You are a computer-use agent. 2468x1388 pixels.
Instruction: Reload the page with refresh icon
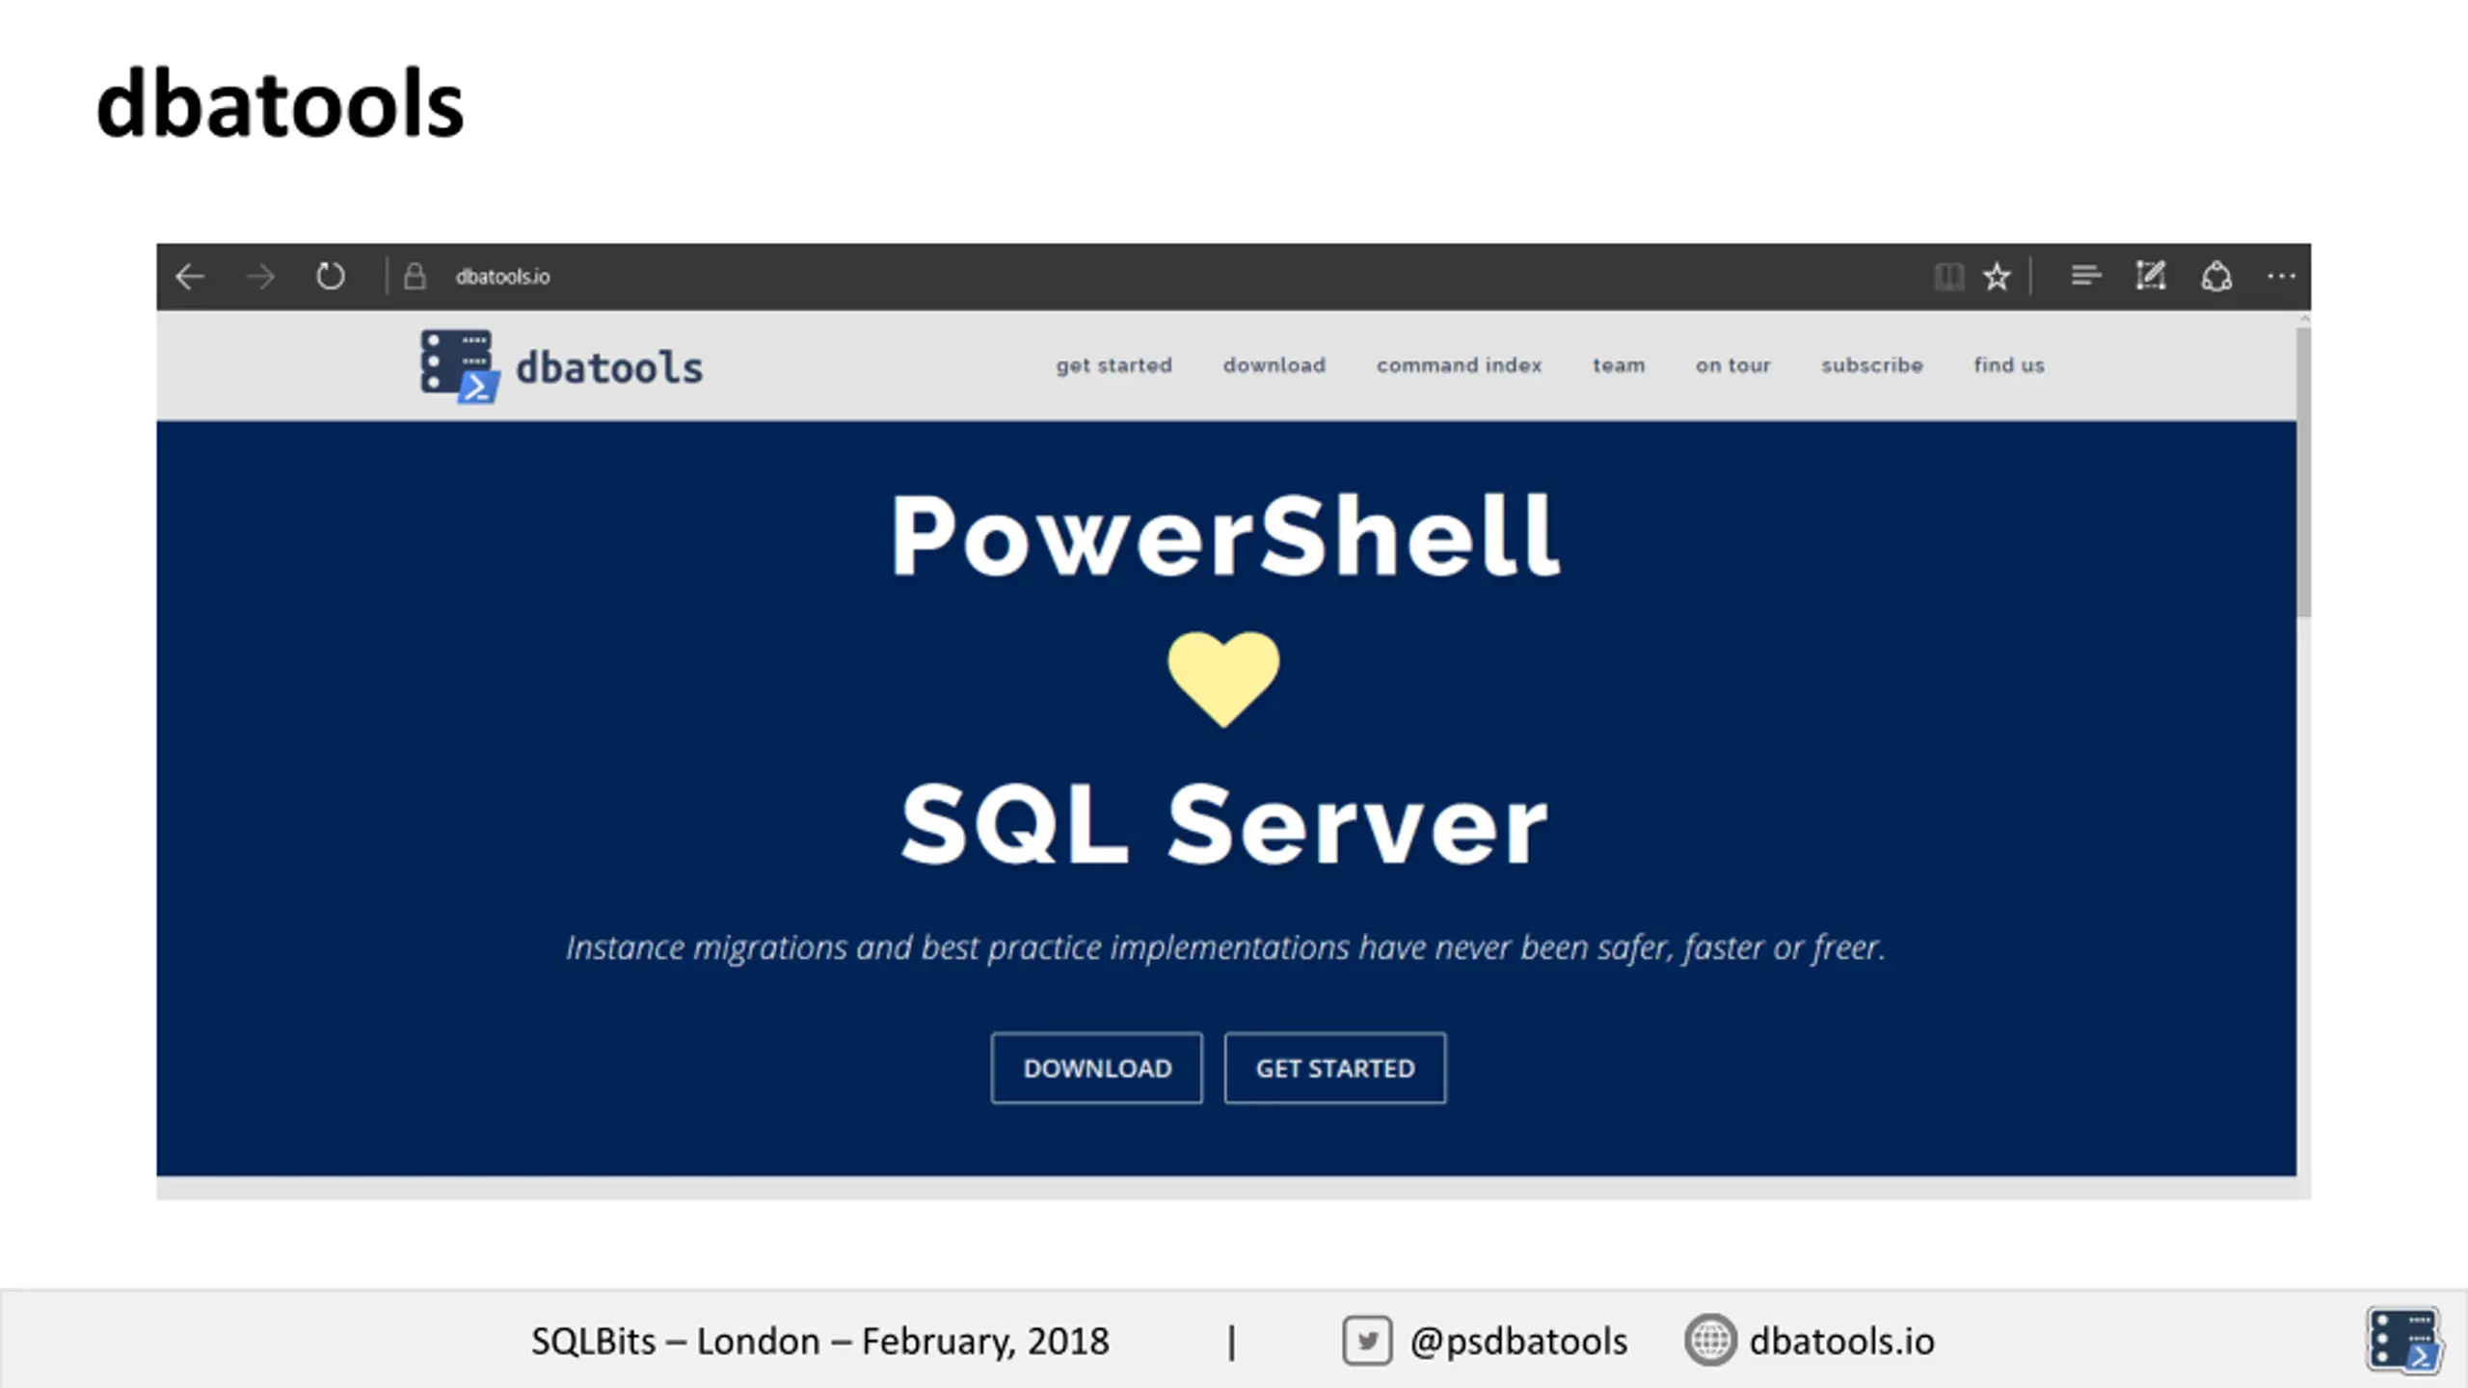pyautogui.click(x=330, y=277)
